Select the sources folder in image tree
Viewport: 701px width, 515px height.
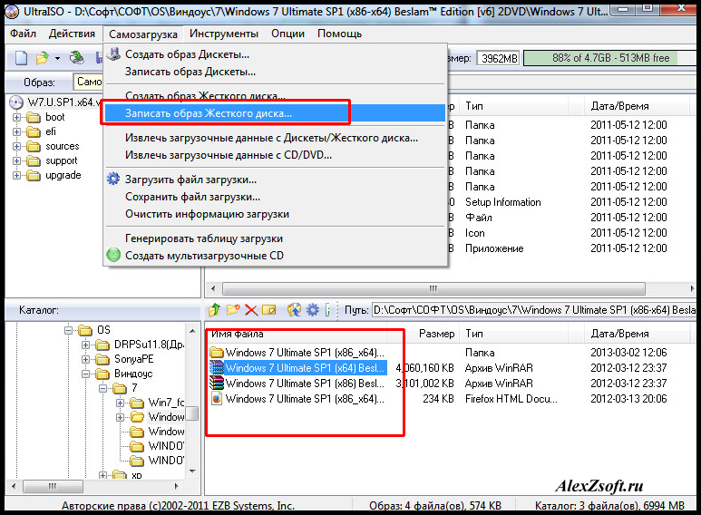(63, 146)
